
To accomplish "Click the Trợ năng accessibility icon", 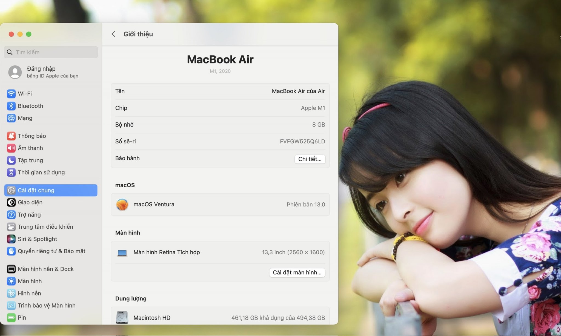I will coord(11,215).
